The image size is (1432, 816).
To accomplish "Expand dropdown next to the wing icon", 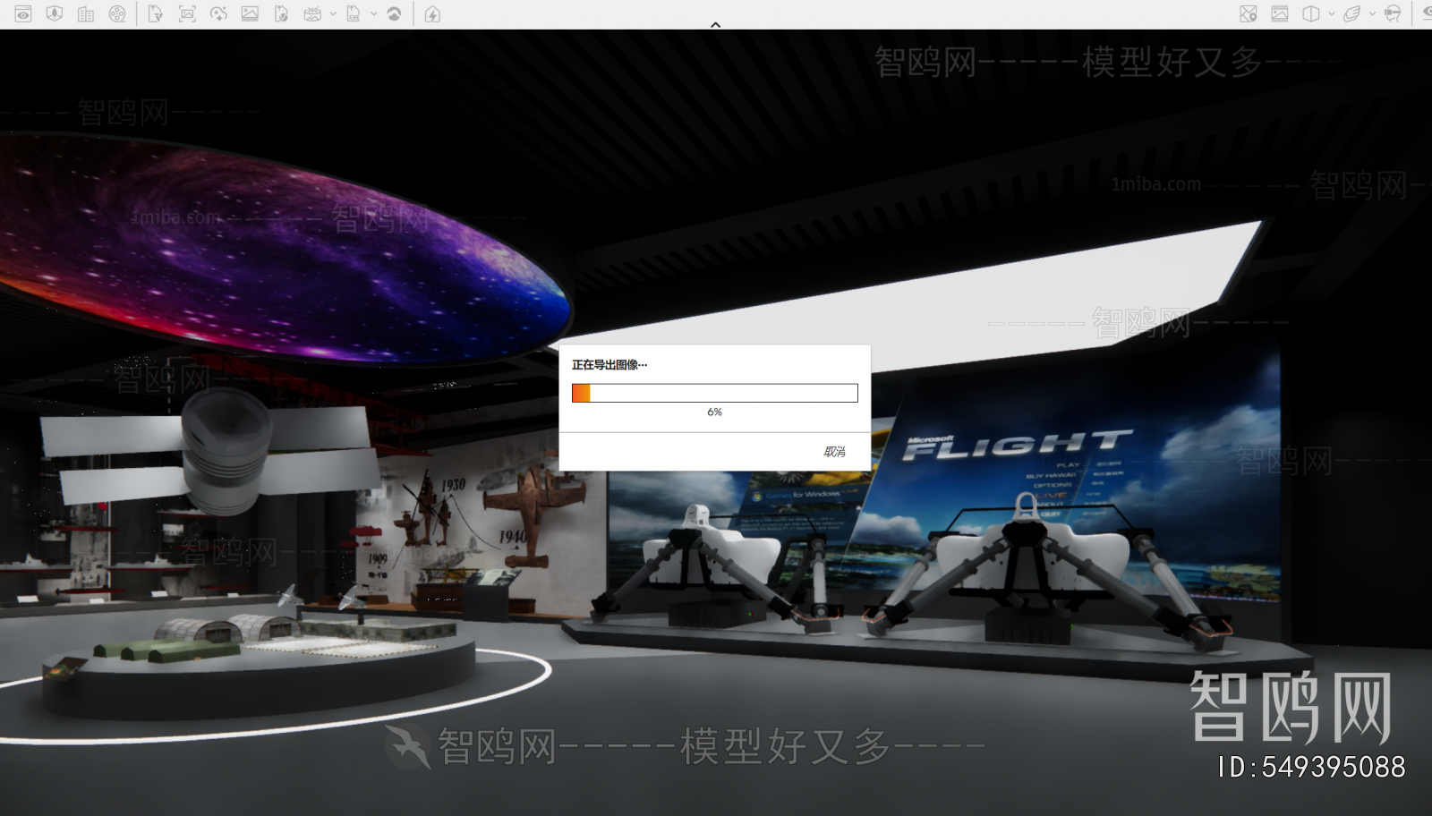I will point(1372,14).
